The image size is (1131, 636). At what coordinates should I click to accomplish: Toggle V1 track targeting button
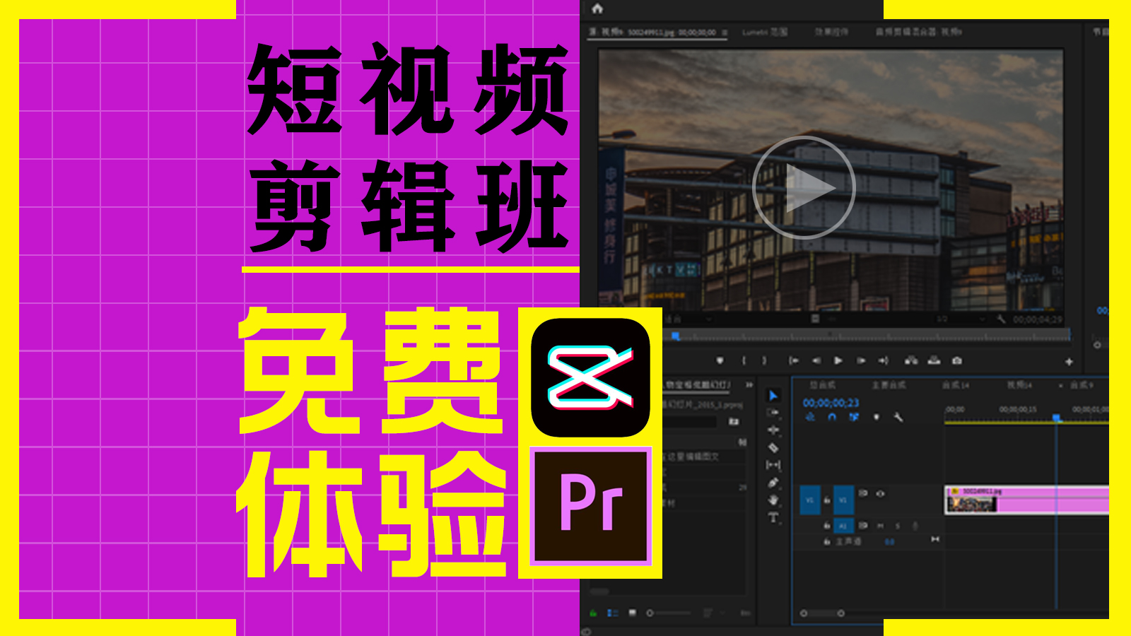click(x=843, y=500)
